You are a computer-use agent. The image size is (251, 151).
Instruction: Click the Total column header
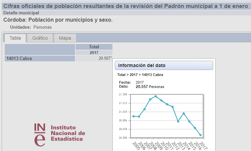click(94, 47)
